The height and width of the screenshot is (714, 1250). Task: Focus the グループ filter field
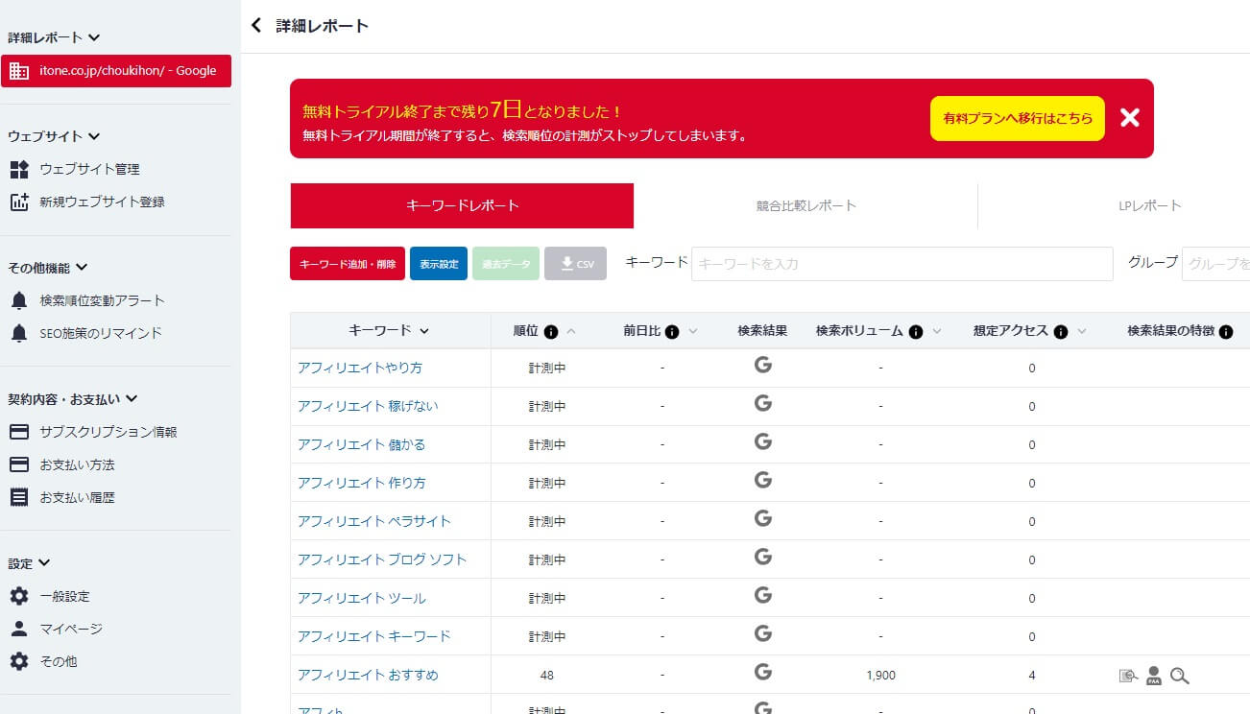1215,263
